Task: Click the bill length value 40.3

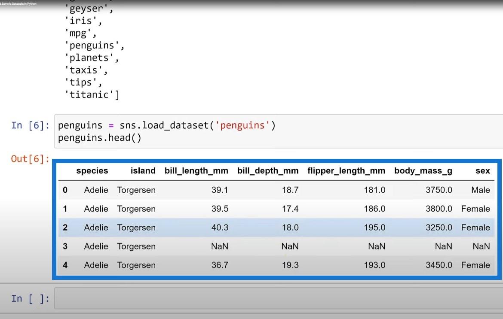Action: point(220,228)
